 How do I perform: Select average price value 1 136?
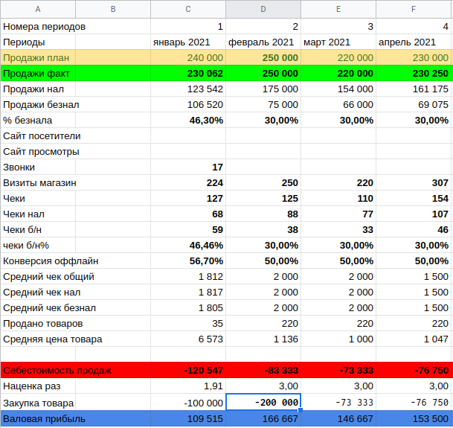(x=263, y=339)
